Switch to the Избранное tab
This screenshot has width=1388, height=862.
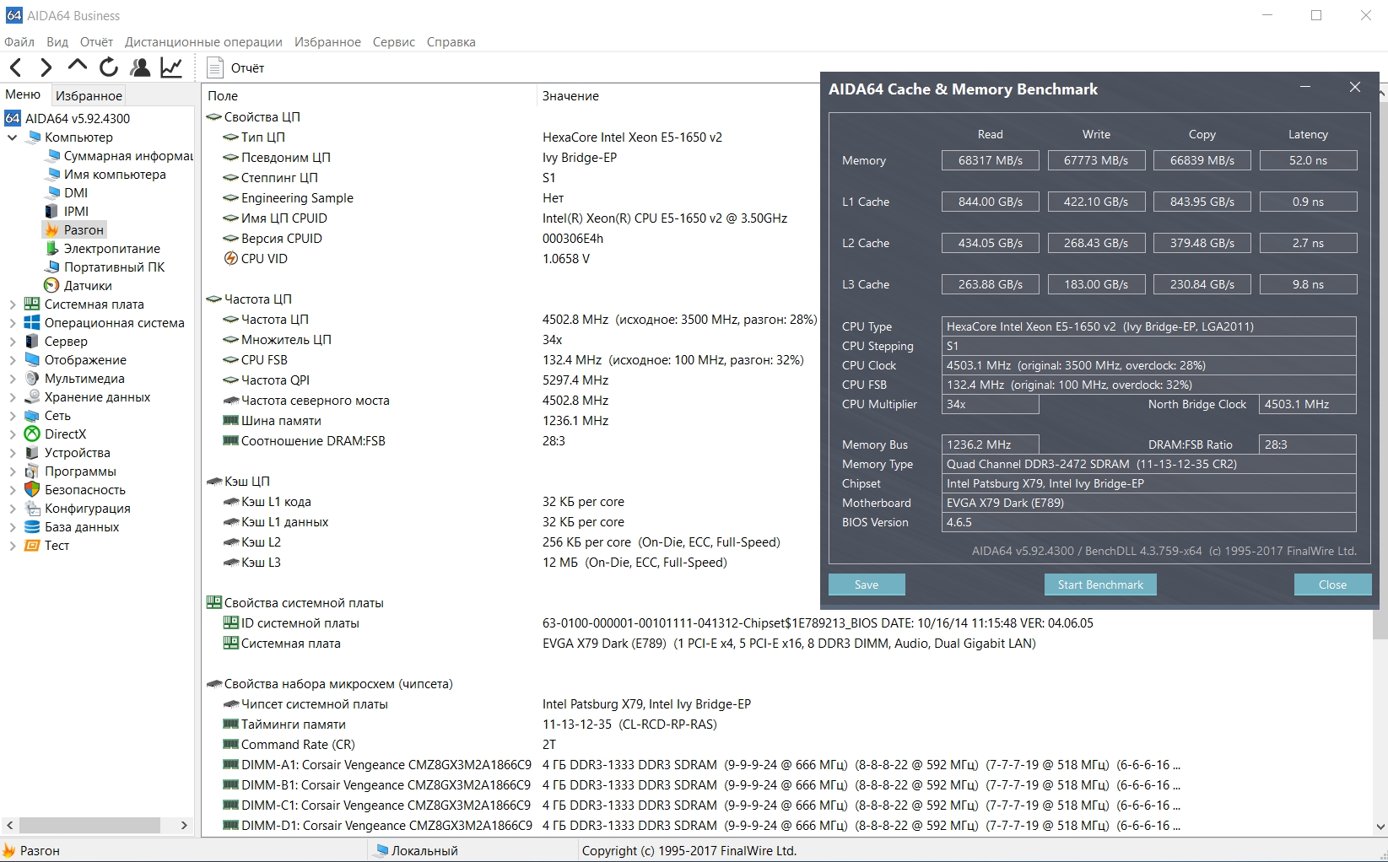tap(89, 95)
